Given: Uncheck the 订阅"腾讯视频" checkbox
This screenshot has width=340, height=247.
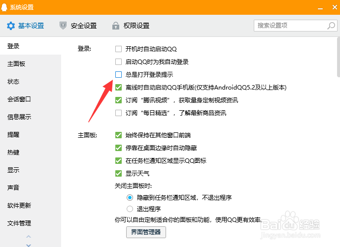Looking at the screenshot, I should coord(118,100).
